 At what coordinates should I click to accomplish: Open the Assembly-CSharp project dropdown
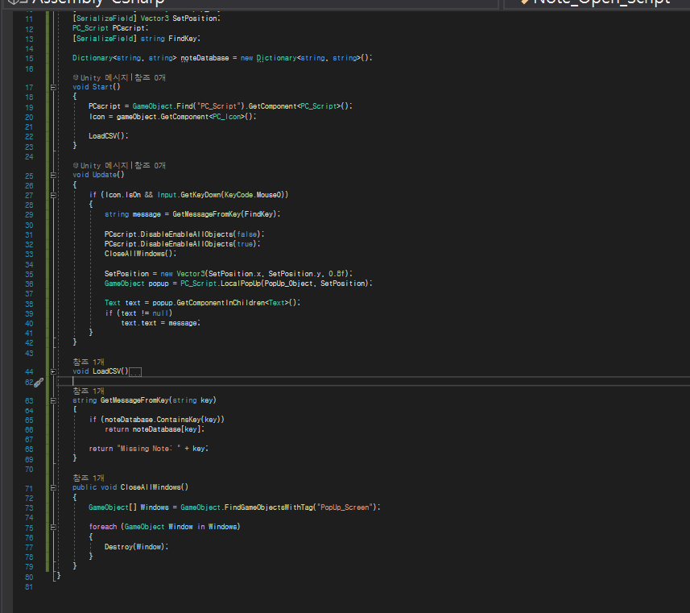pyautogui.click(x=250, y=2)
